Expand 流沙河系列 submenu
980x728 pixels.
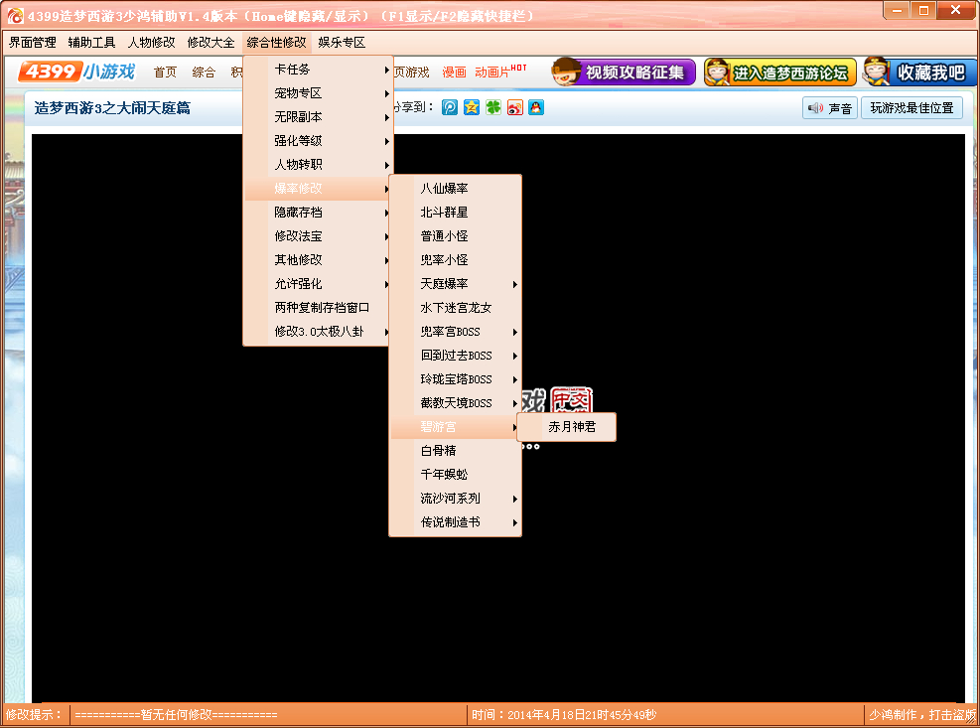tap(455, 498)
